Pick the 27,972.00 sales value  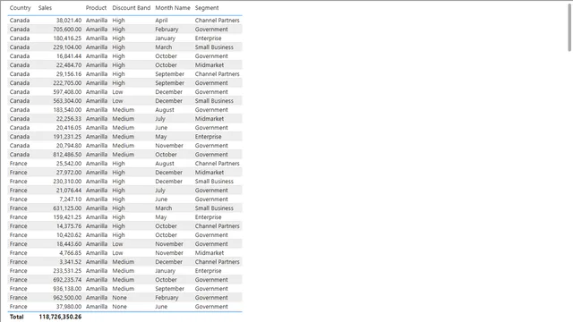coord(69,173)
